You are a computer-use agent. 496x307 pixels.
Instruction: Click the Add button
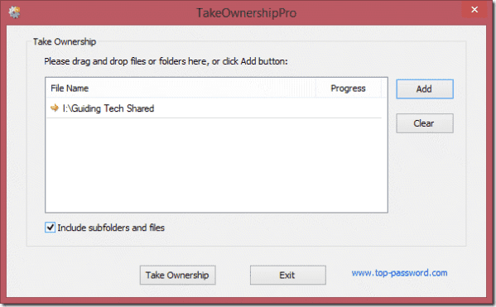click(x=425, y=89)
